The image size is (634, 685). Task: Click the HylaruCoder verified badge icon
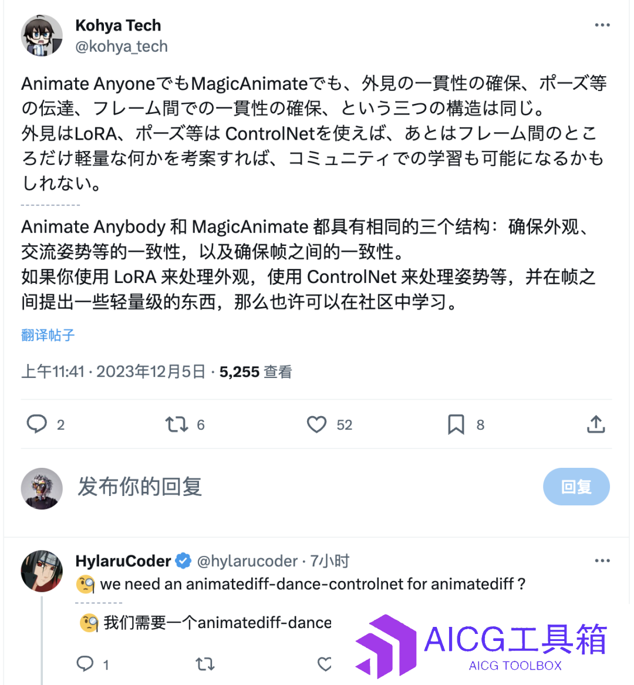(x=184, y=561)
